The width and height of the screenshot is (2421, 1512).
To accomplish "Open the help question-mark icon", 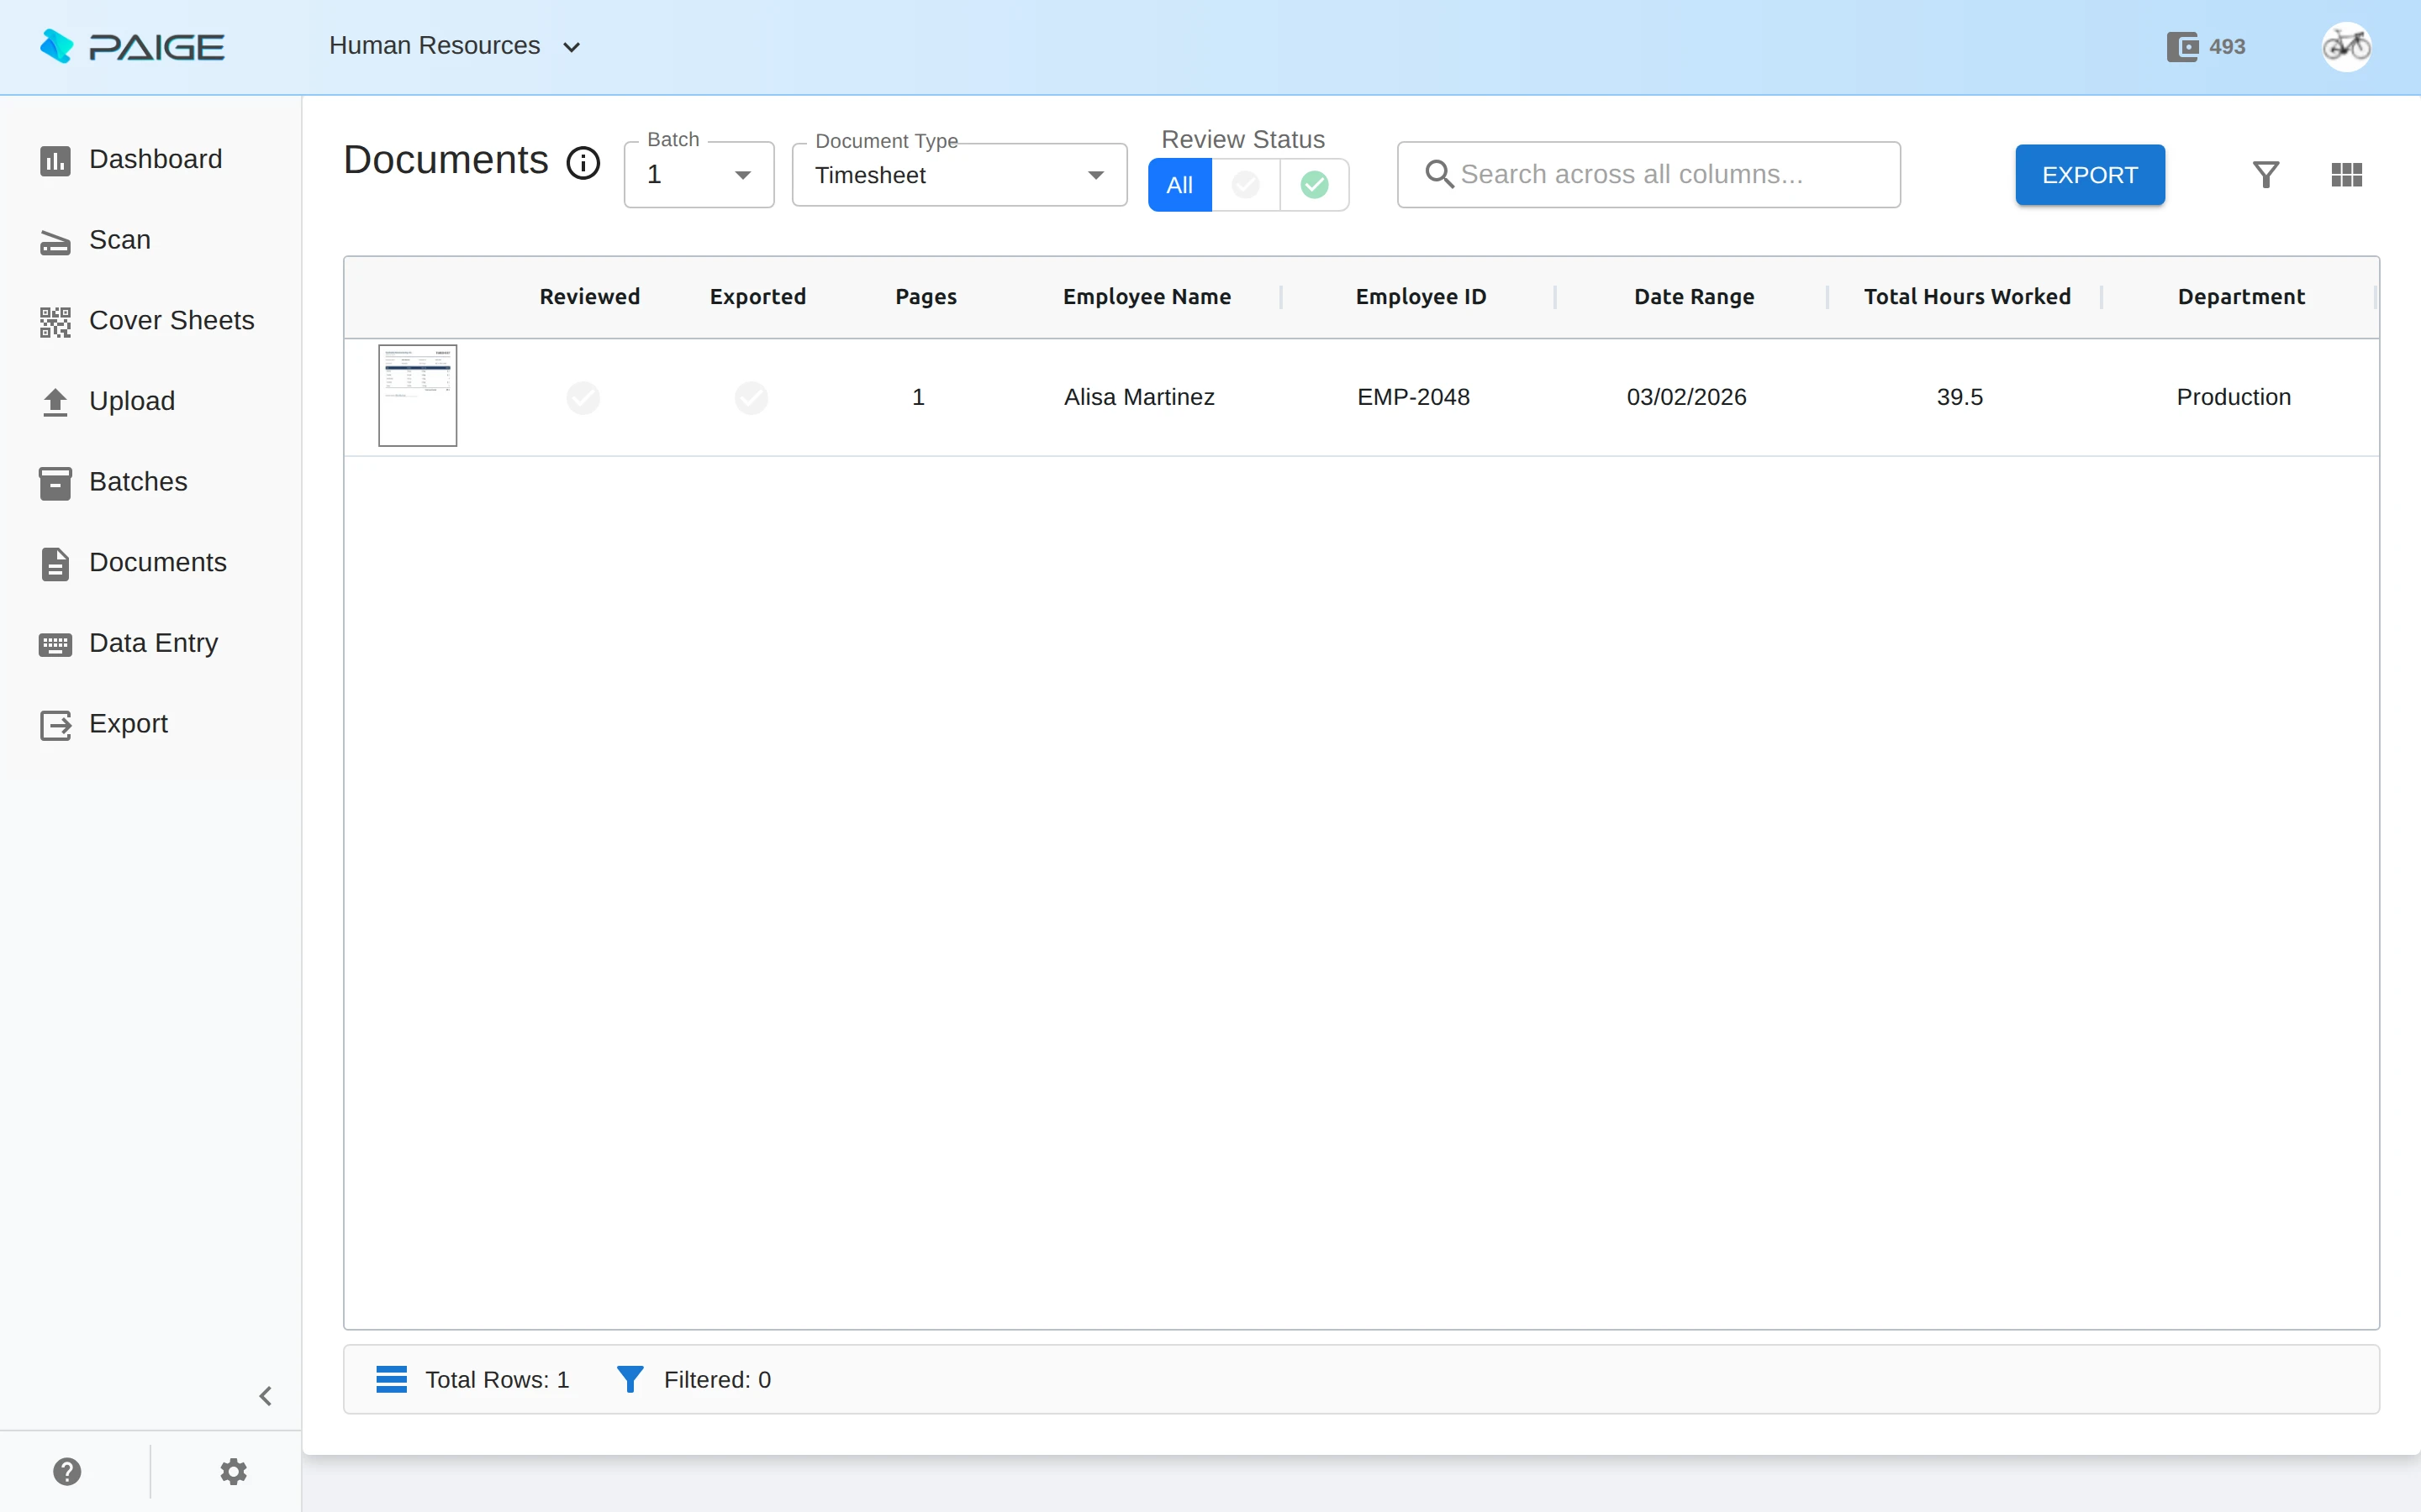I will coord(67,1471).
